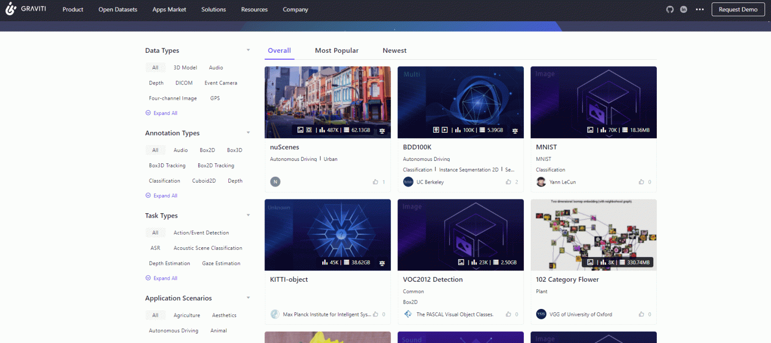
Task: Open the VOC2012 Detection title
Action: click(x=432, y=279)
